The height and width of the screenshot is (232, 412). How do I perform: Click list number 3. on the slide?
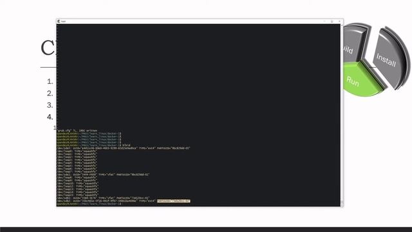[x=50, y=105]
